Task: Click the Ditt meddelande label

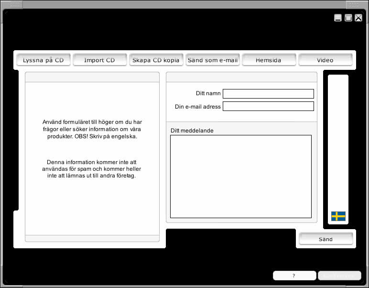Action: click(x=192, y=131)
